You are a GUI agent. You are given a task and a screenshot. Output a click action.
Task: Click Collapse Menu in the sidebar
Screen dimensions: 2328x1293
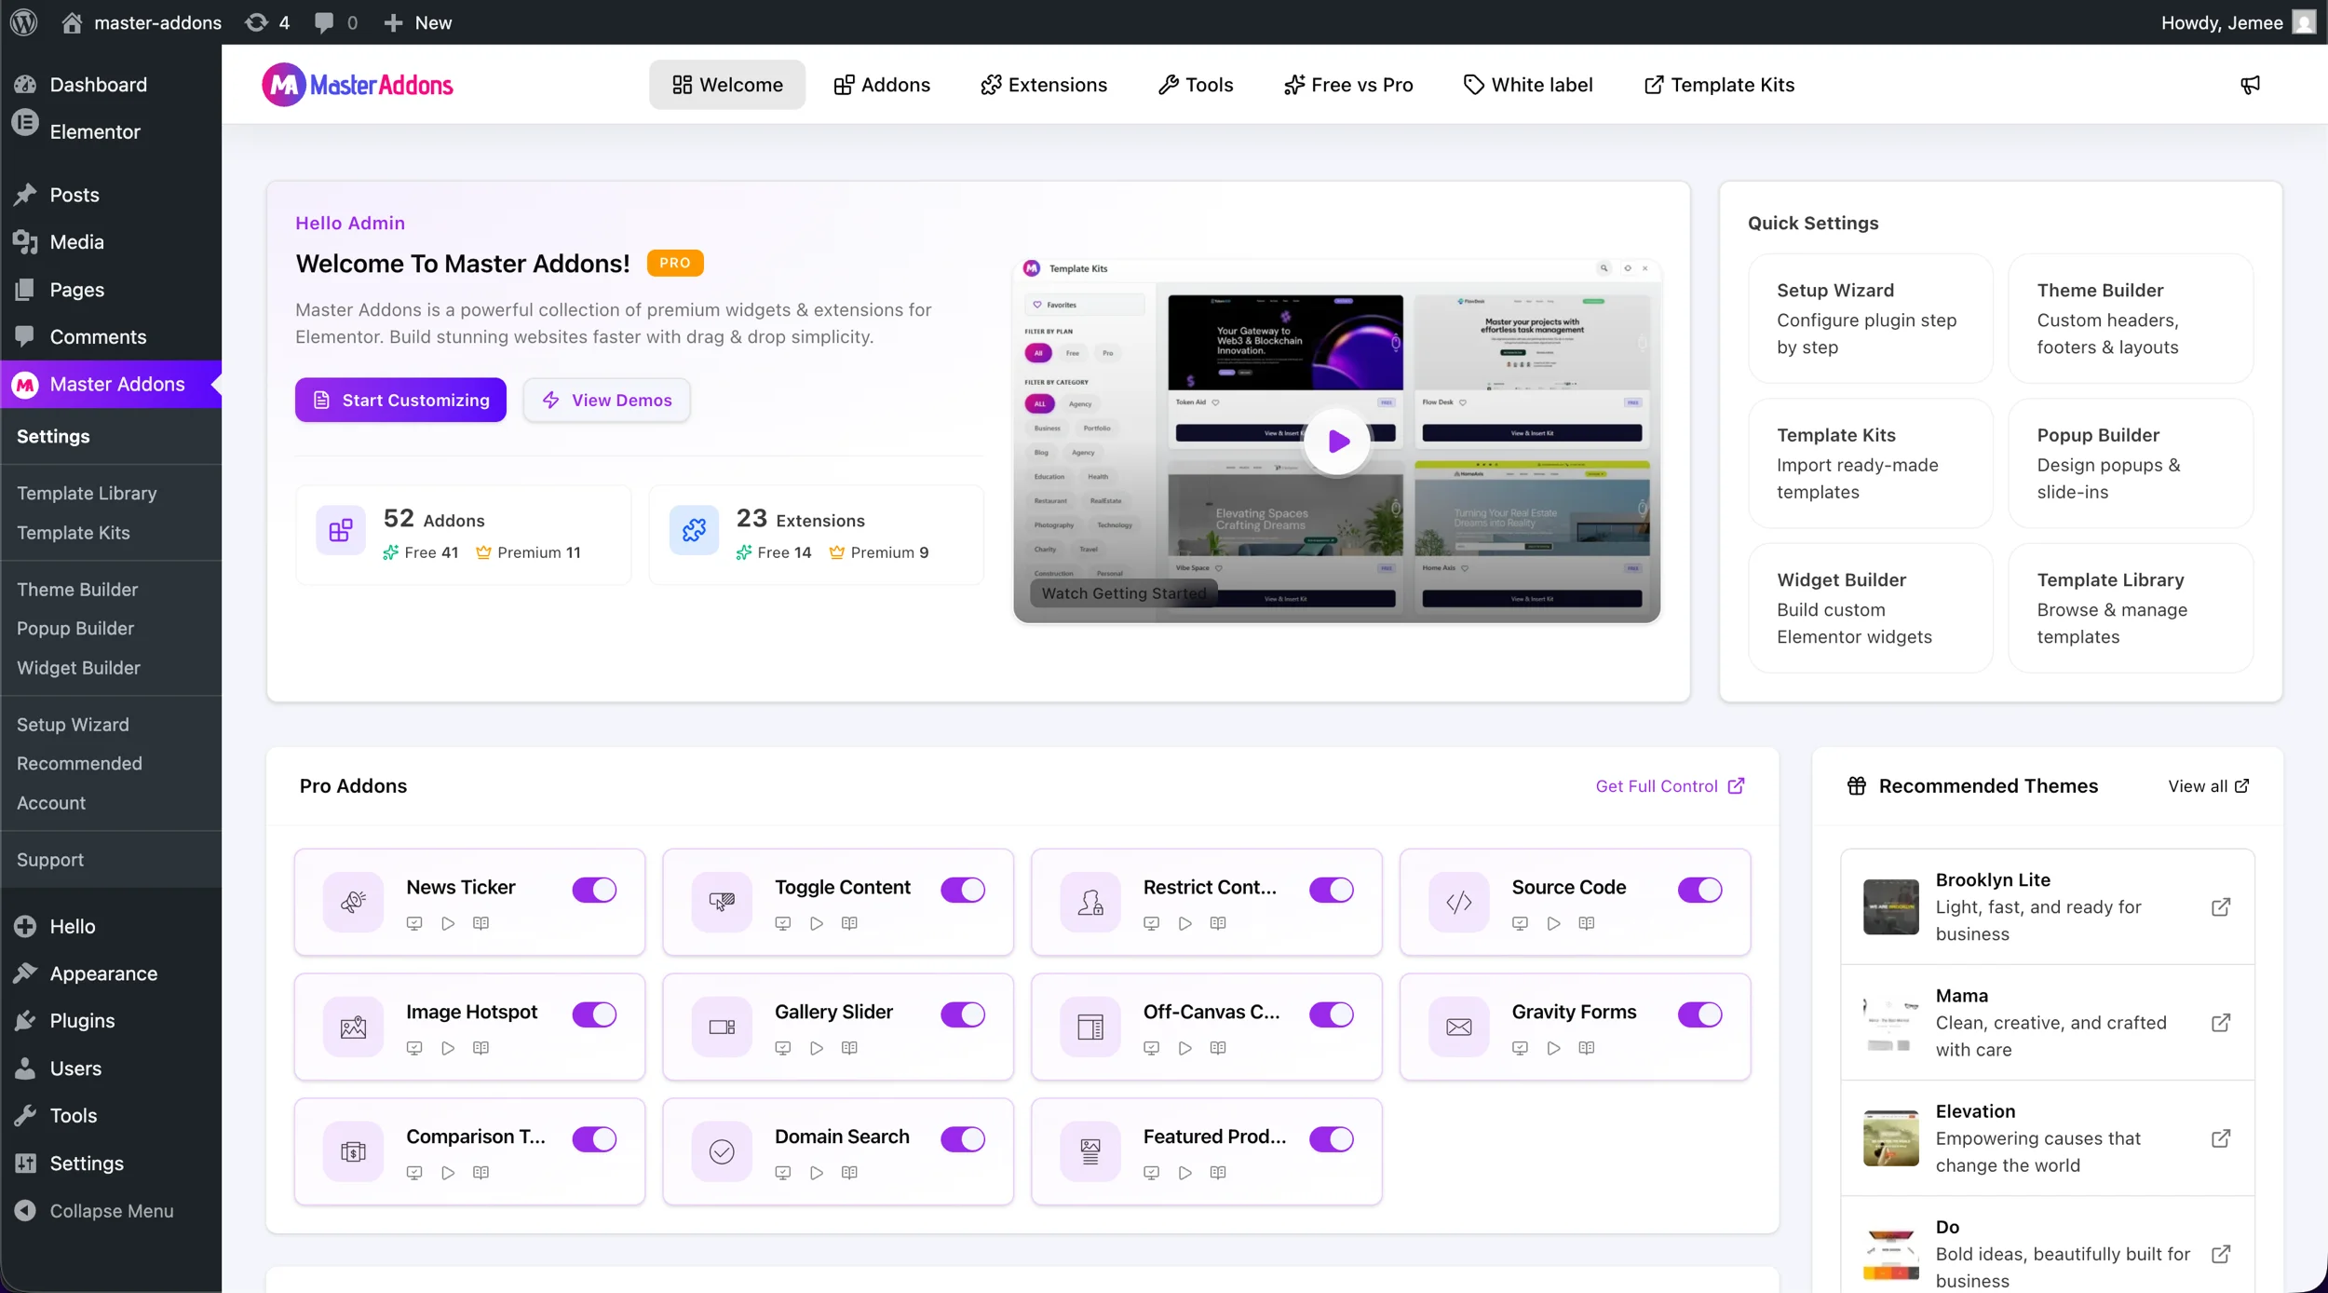[112, 1211]
